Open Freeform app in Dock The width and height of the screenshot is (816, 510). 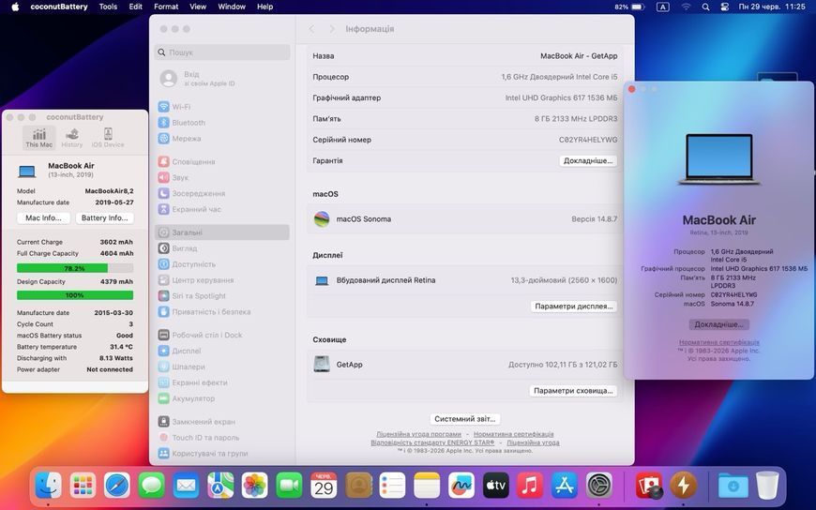pos(461,486)
